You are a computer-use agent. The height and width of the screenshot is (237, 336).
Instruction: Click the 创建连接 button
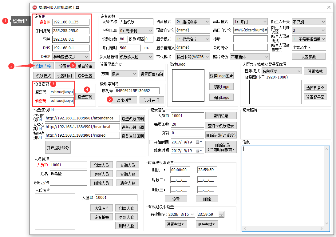(x=43, y=66)
